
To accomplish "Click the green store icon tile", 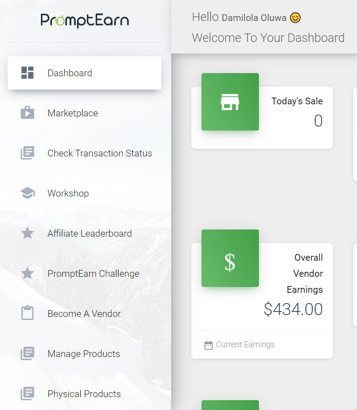I will [230, 102].
